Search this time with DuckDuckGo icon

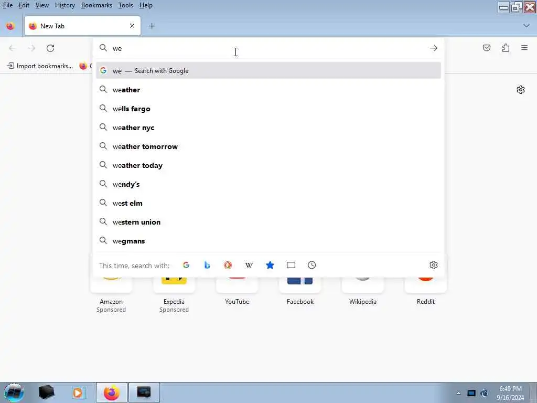(228, 265)
